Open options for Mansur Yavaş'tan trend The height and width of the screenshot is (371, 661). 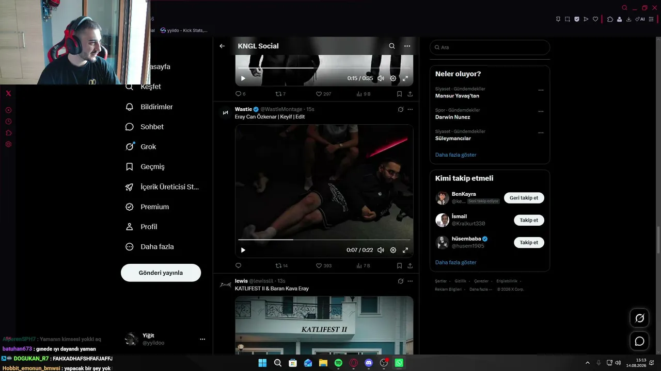point(541,90)
